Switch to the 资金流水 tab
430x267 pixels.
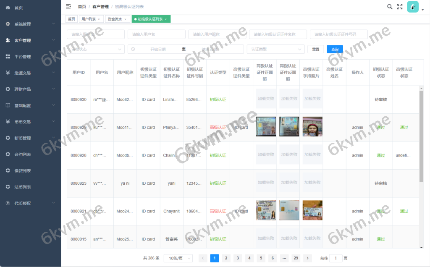[x=115, y=18]
